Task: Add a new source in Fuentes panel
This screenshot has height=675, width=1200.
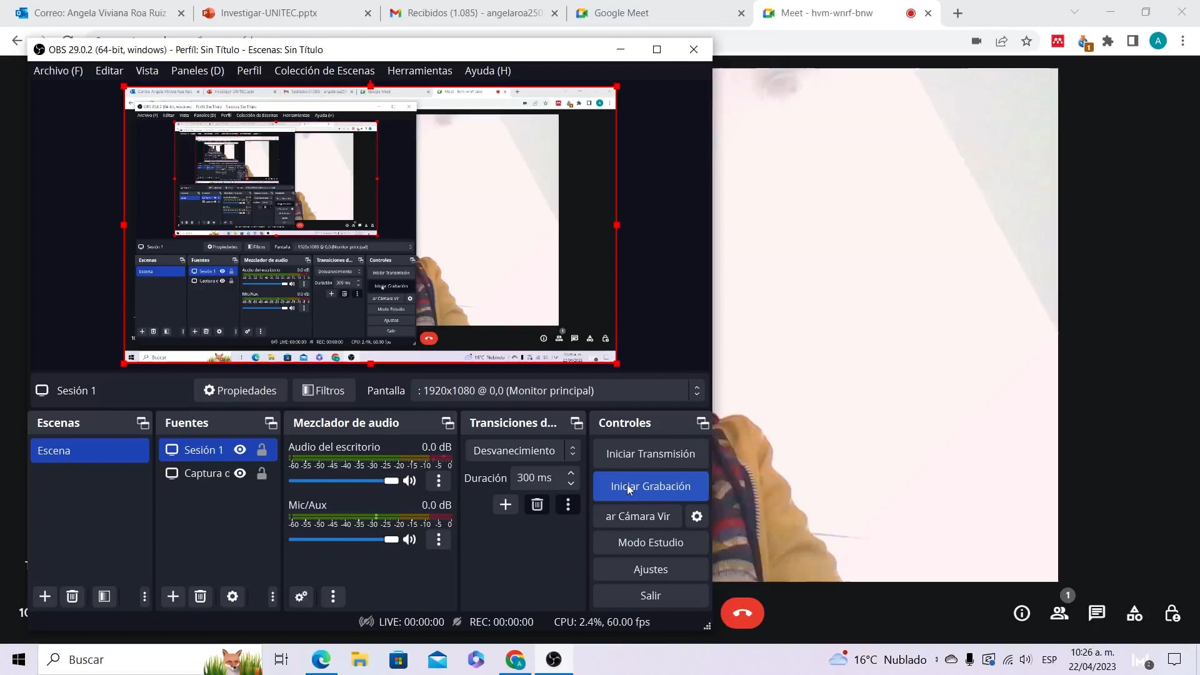Action: [x=173, y=596]
